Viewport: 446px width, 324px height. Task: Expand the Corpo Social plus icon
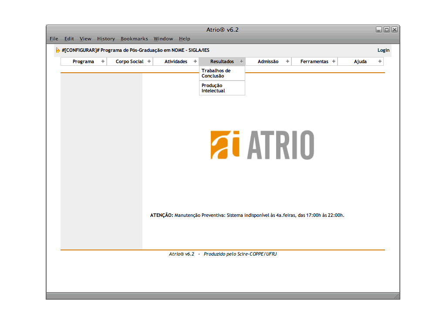(x=149, y=61)
